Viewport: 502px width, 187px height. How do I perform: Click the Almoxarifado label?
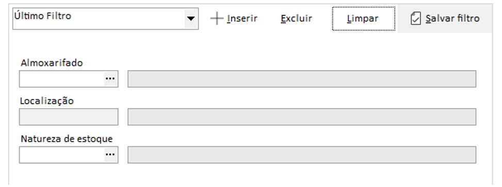click(x=52, y=63)
